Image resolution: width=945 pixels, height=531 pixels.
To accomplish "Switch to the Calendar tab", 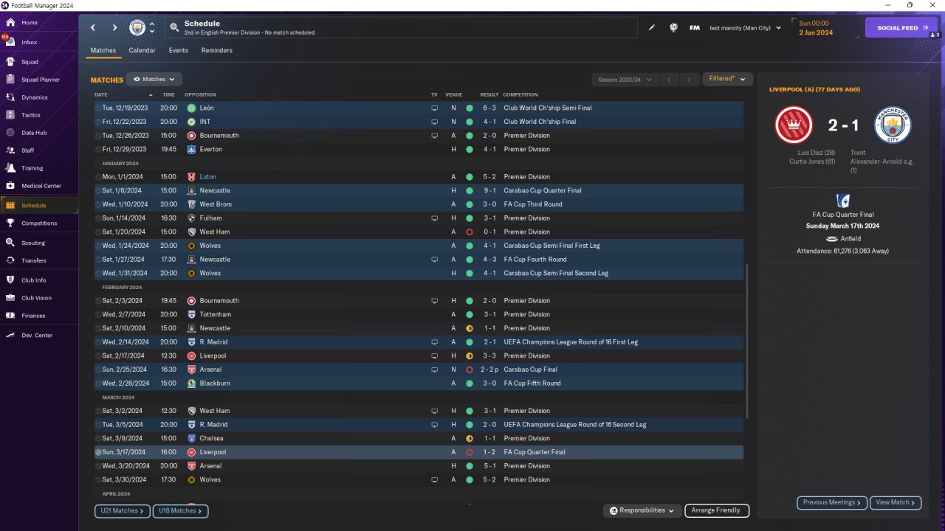I will pyautogui.click(x=142, y=50).
